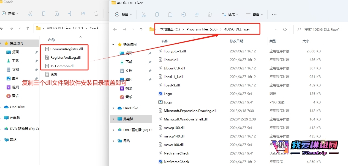
Task: Select the Microsoft.Windows.Shell.dll file
Action: point(186,119)
